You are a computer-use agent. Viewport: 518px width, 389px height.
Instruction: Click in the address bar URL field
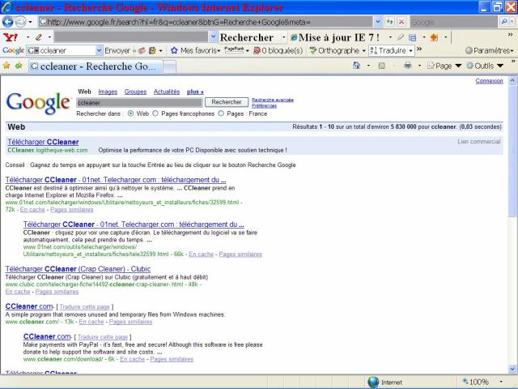pos(206,22)
